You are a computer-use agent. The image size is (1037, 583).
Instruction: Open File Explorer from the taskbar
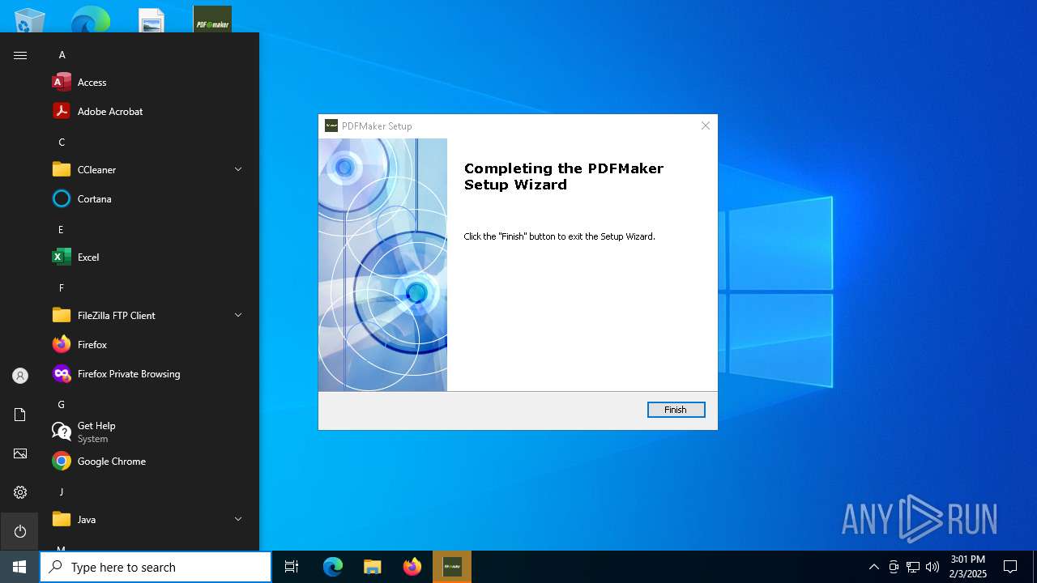tap(373, 567)
